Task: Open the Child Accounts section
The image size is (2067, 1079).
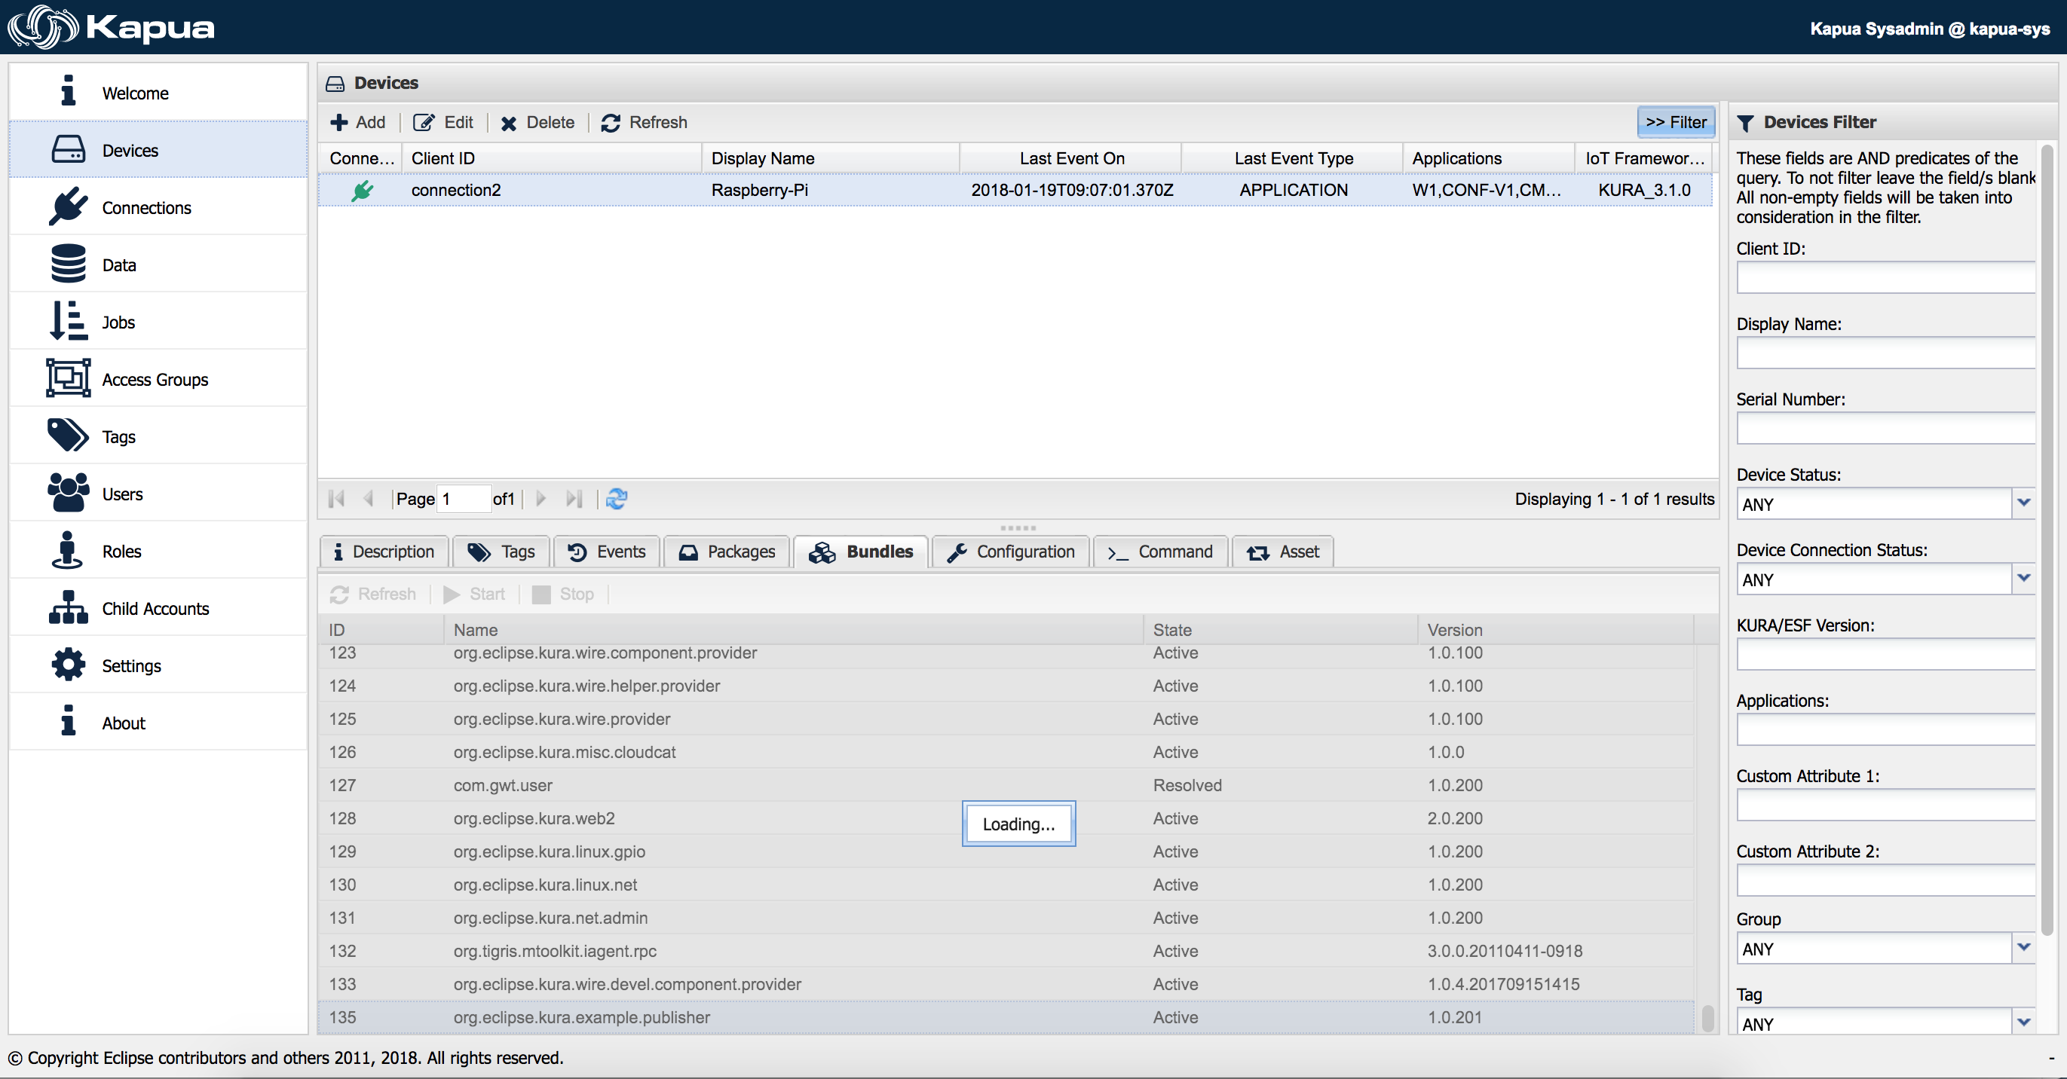Action: click(156, 608)
